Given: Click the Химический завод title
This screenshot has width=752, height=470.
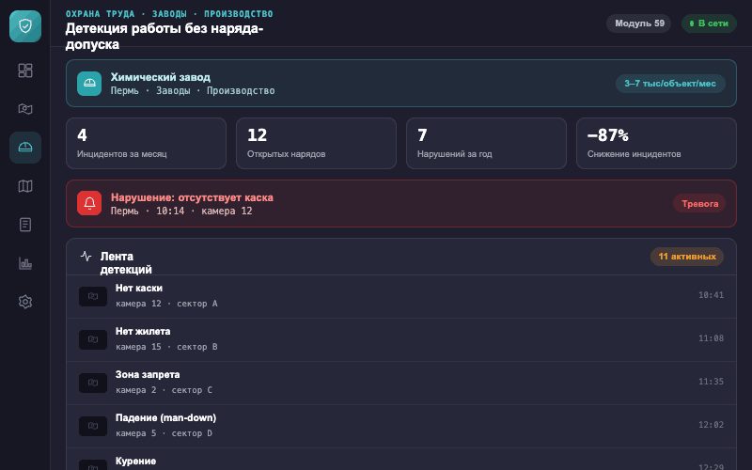Looking at the screenshot, I should (x=160, y=77).
